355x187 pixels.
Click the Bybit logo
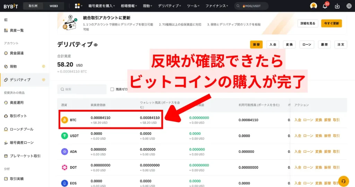[11, 6]
